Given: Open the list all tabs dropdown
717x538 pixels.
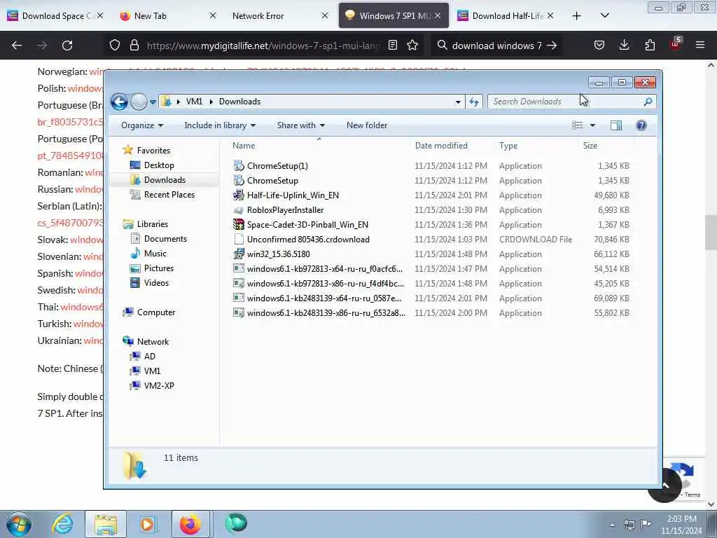Looking at the screenshot, I should (604, 16).
